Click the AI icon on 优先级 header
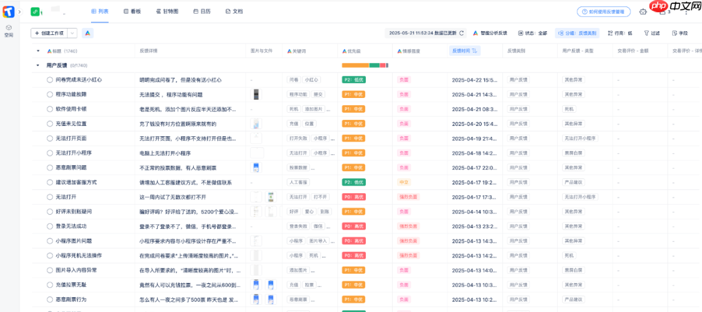 [x=344, y=51]
